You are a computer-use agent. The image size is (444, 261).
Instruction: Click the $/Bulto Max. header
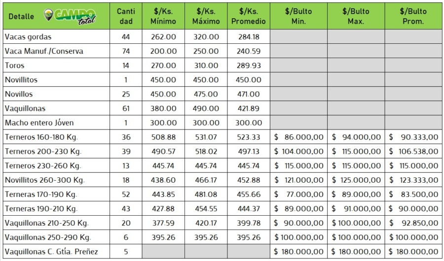tap(356, 16)
